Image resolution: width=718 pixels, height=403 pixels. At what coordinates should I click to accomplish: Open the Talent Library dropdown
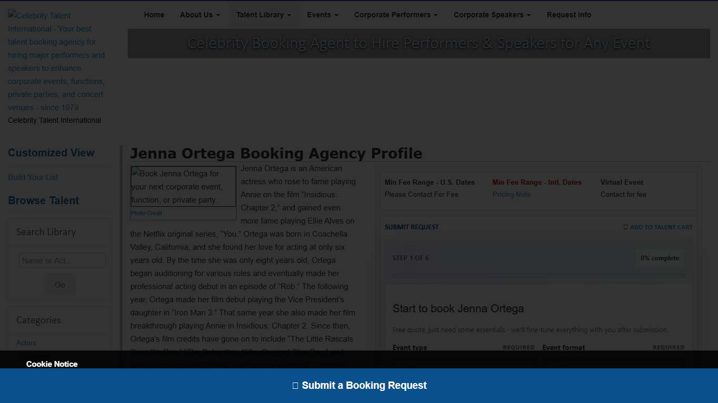tap(263, 15)
